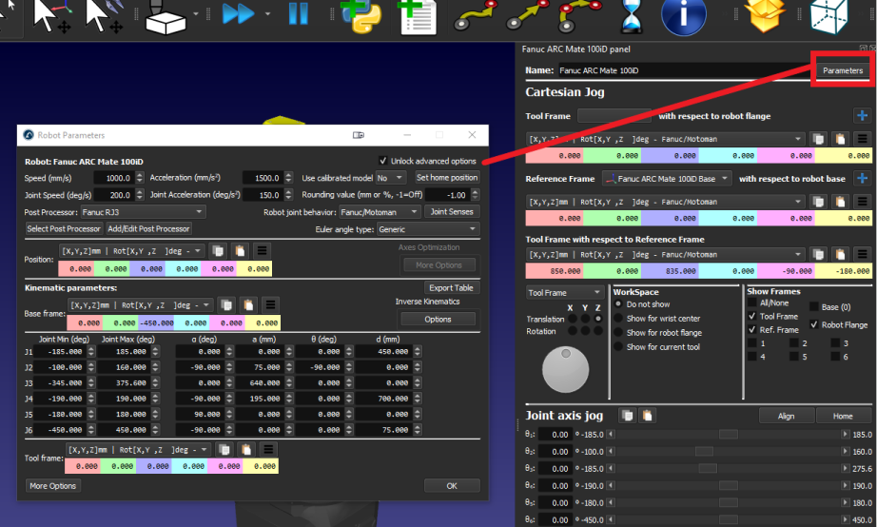877x527 pixels.
Task: Click the blue plus next to Tool Frame
Action: pyautogui.click(x=862, y=116)
